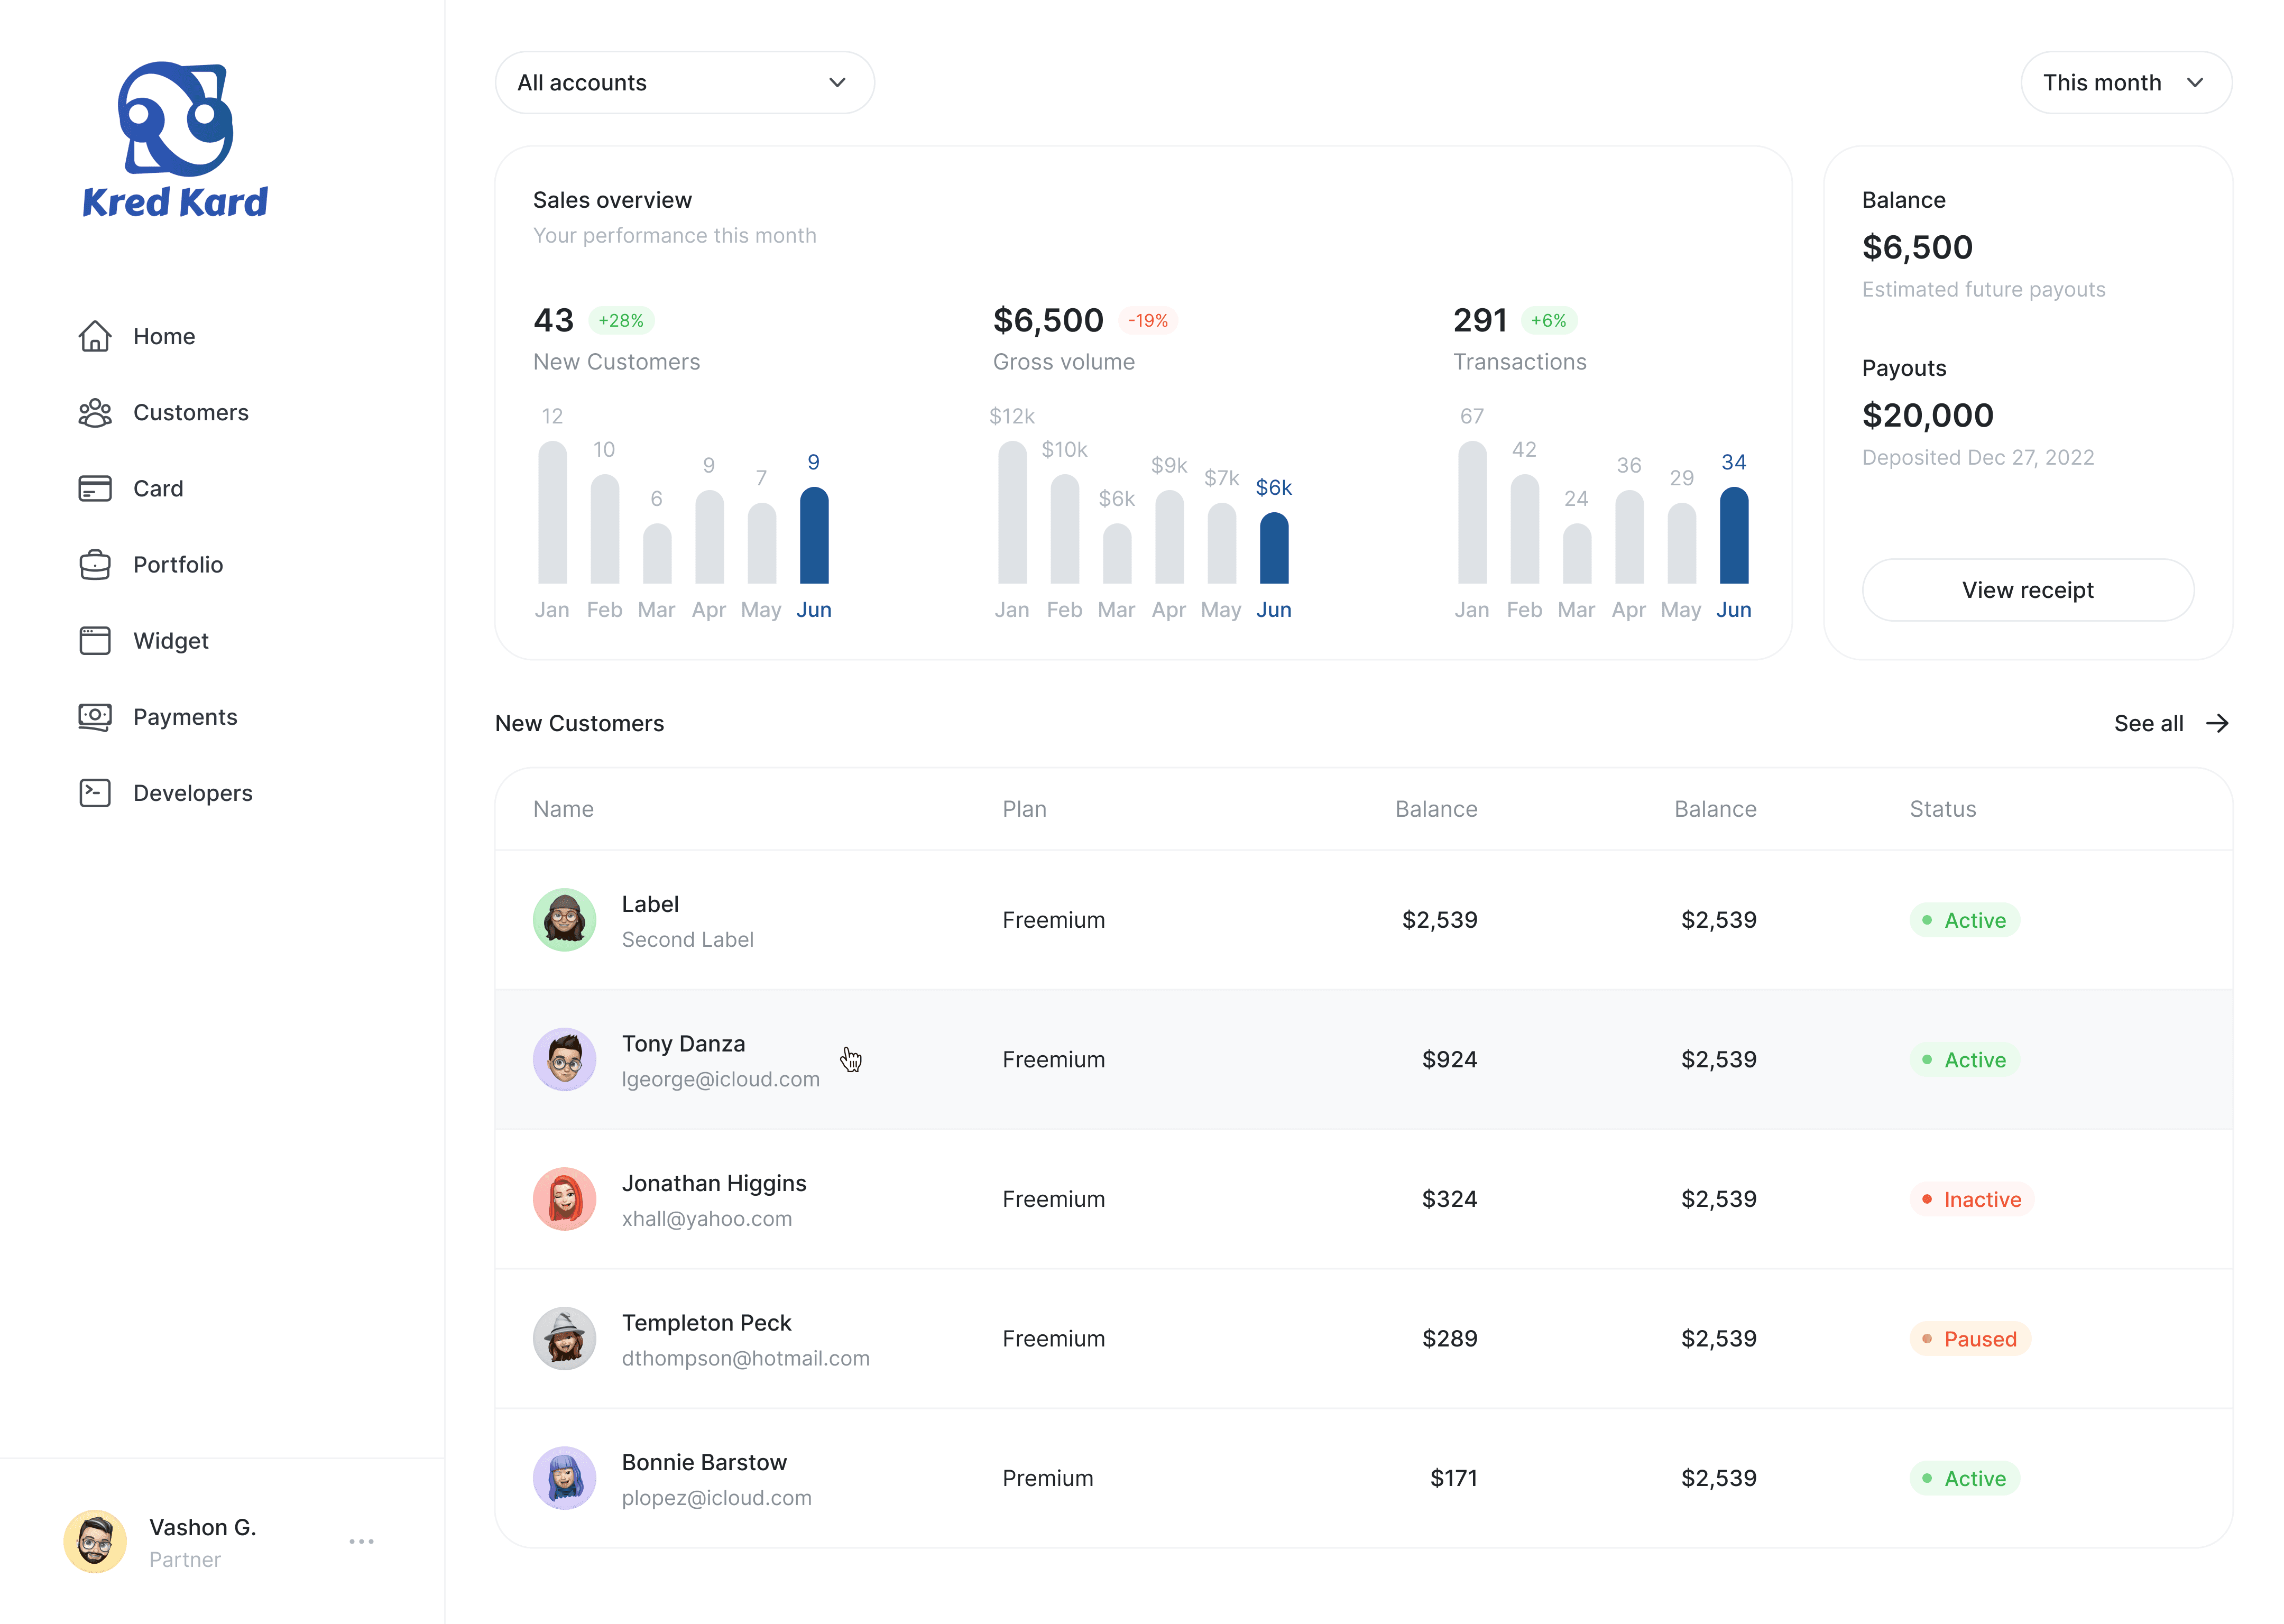This screenshot has height=1624, width=2284.
Task: Click the Card icon in sidebar
Action: (95, 489)
